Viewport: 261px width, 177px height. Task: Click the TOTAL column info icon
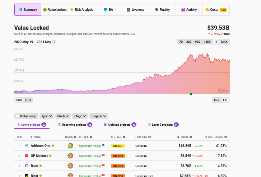pos(191,137)
